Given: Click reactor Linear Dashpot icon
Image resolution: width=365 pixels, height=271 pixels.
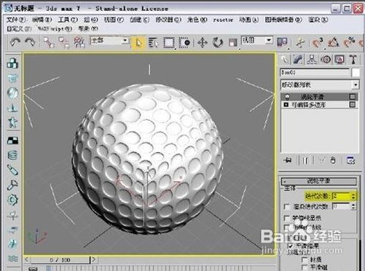Looking at the screenshot, I should [x=12, y=170].
